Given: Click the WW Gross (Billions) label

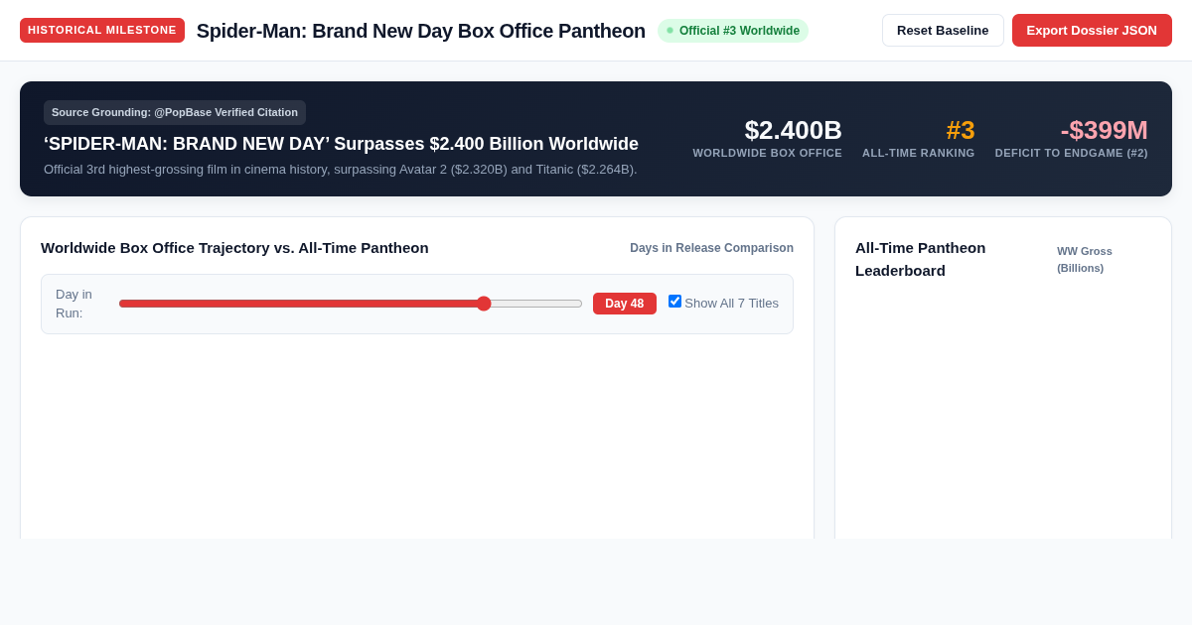Looking at the screenshot, I should pos(1085,260).
